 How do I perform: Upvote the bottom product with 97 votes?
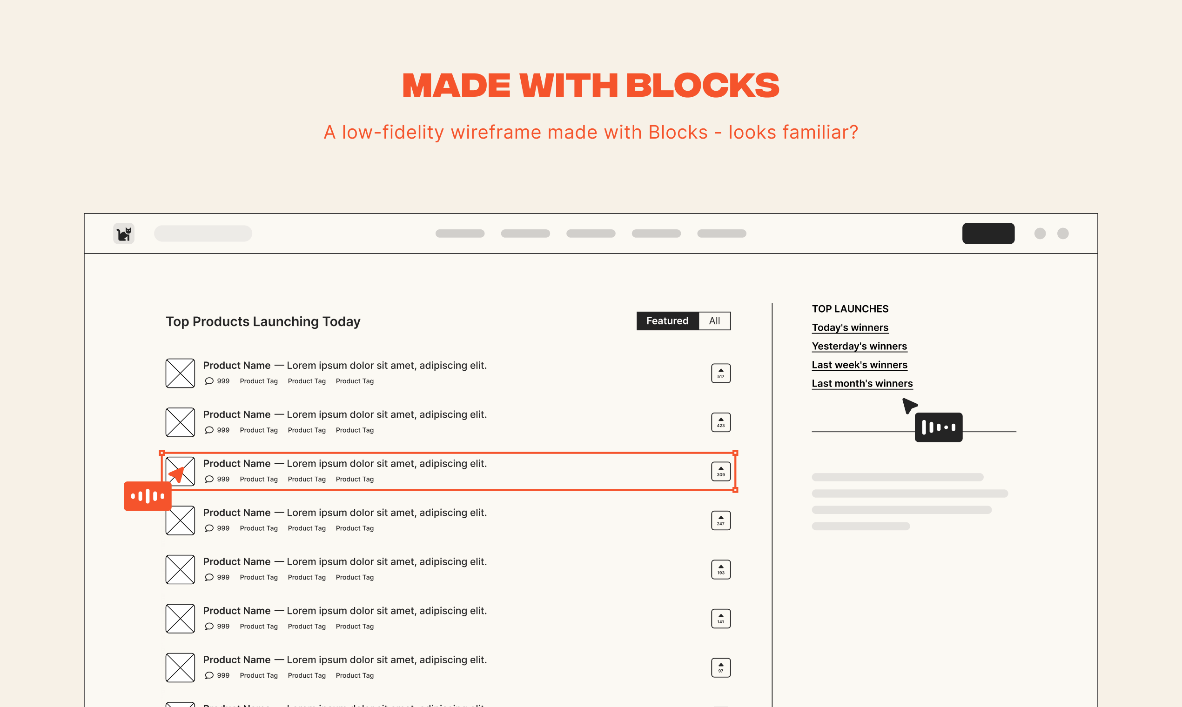(x=721, y=667)
